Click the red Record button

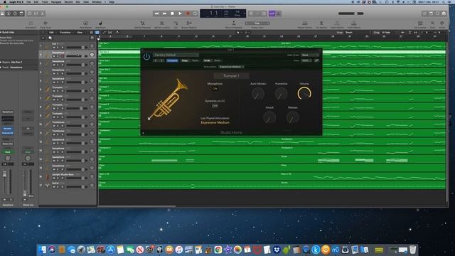click(188, 14)
